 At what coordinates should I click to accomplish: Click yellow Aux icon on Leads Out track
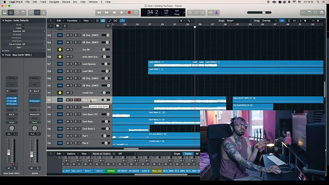tap(60, 92)
